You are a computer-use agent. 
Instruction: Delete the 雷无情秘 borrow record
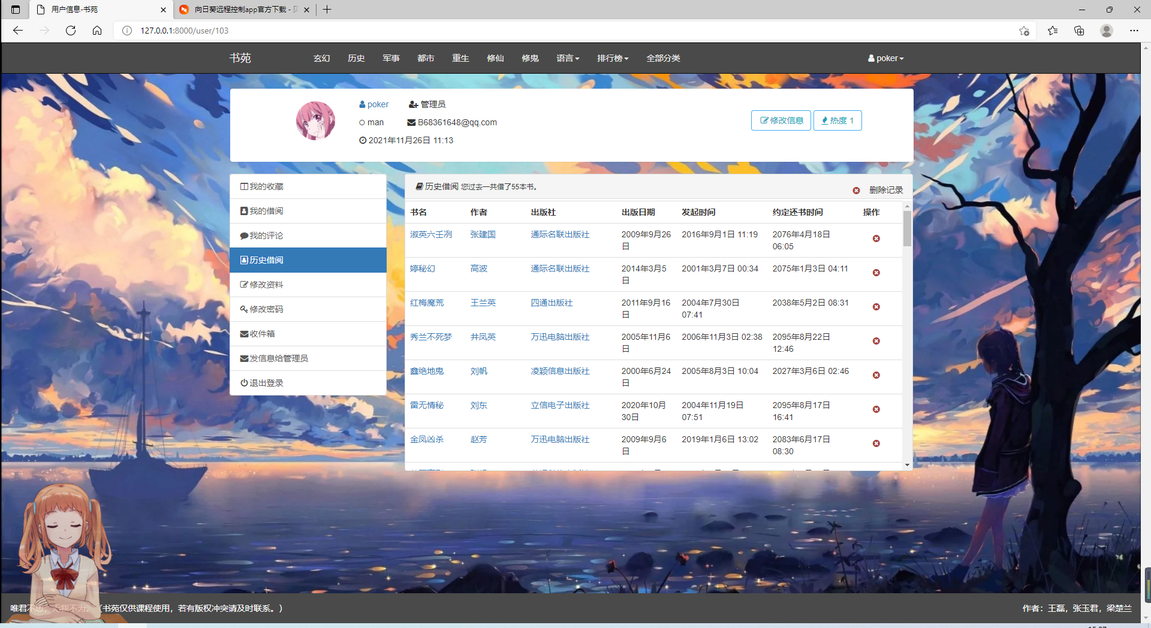tap(876, 409)
